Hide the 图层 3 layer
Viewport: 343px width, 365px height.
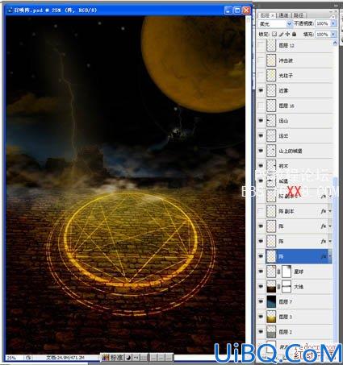pos(261,317)
